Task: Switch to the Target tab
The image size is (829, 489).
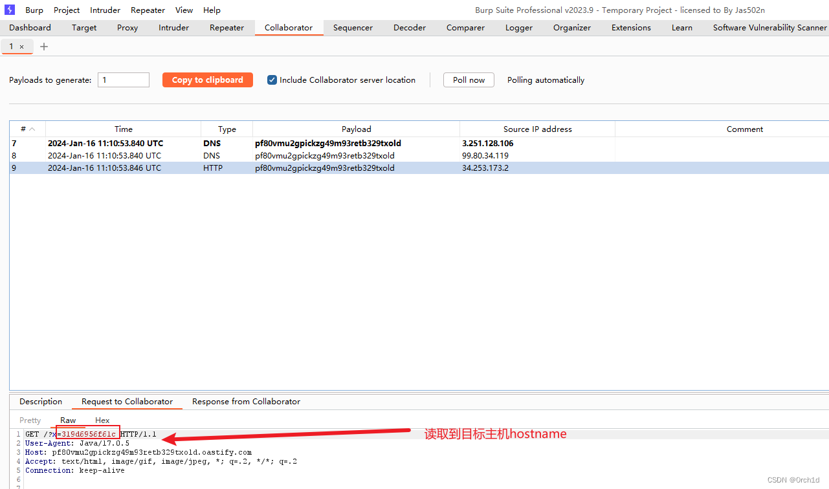Action: click(84, 28)
